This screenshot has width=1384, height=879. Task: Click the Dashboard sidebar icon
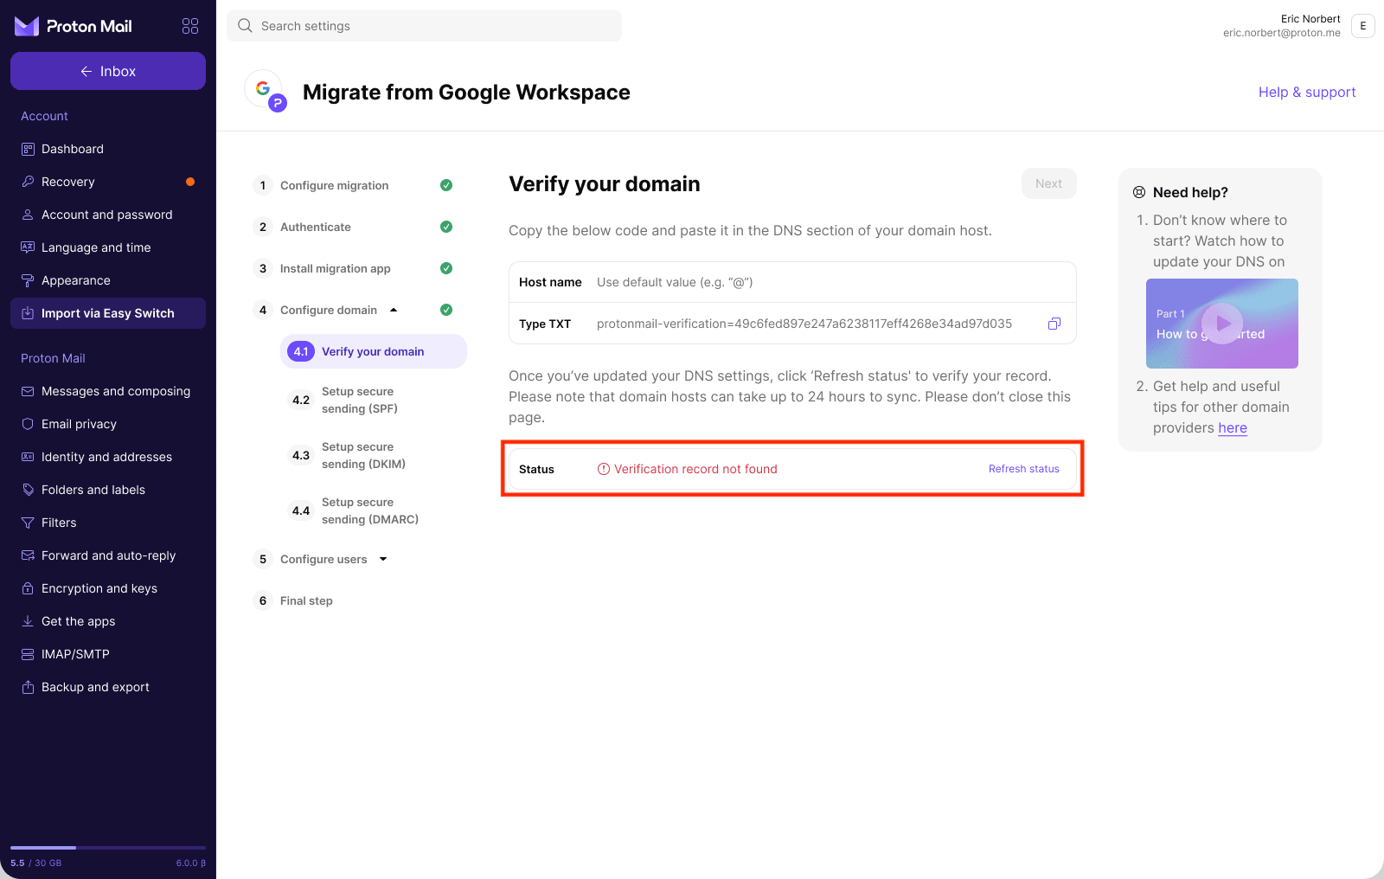[28, 149]
